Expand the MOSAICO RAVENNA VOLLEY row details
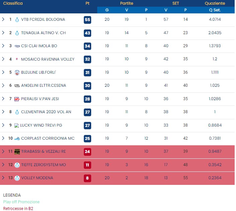 click(3, 59)
